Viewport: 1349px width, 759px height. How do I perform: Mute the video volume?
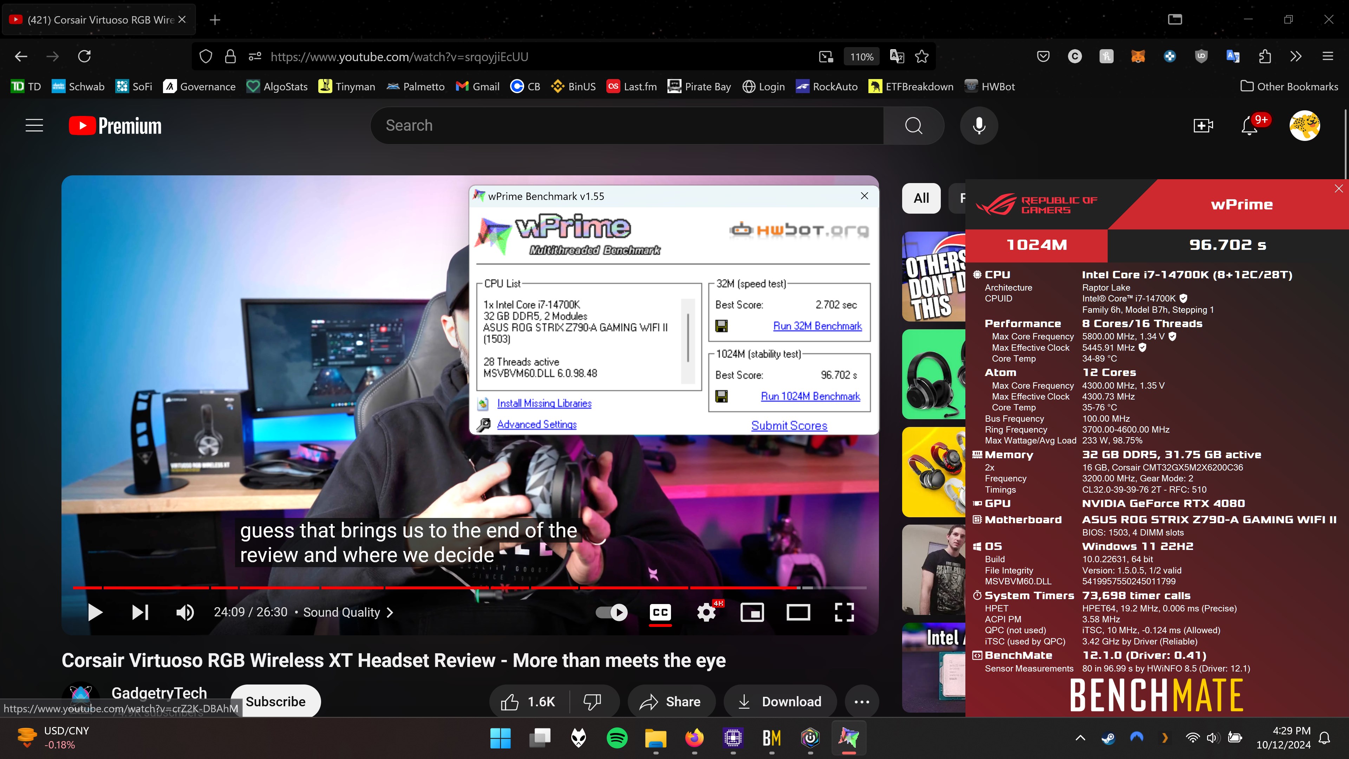tap(185, 612)
